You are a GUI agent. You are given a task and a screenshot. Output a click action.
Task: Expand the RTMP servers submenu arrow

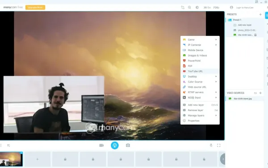click(x=216, y=92)
